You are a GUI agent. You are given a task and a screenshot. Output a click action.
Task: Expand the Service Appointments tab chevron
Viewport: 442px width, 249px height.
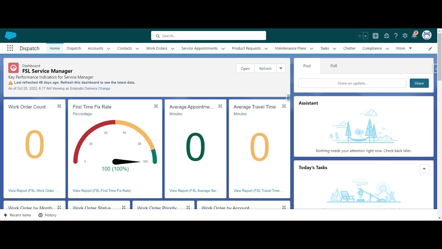(223, 49)
